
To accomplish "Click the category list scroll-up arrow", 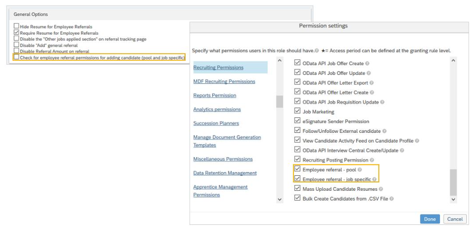I will 280,60.
